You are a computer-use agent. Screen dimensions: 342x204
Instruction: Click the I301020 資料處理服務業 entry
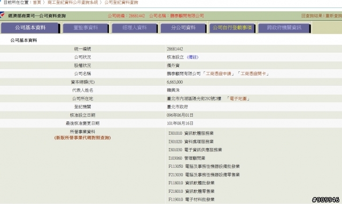191,142
